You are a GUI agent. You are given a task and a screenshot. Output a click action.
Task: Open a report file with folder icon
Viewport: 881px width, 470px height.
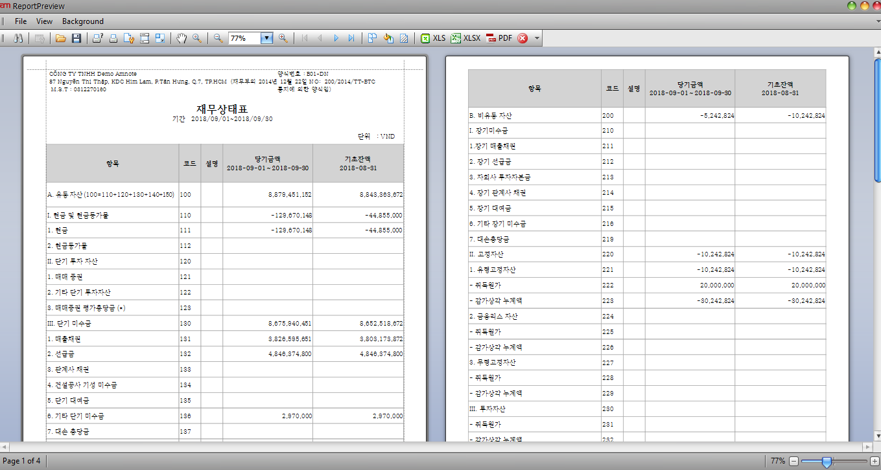click(61, 38)
